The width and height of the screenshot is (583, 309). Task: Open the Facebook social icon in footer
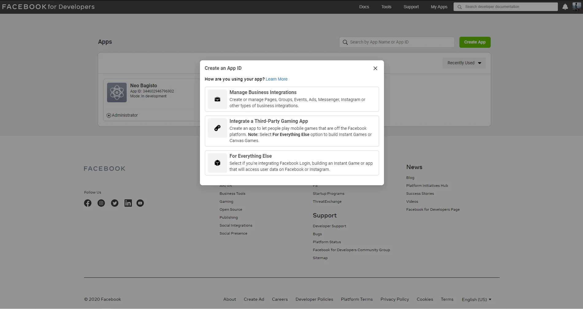pos(88,203)
